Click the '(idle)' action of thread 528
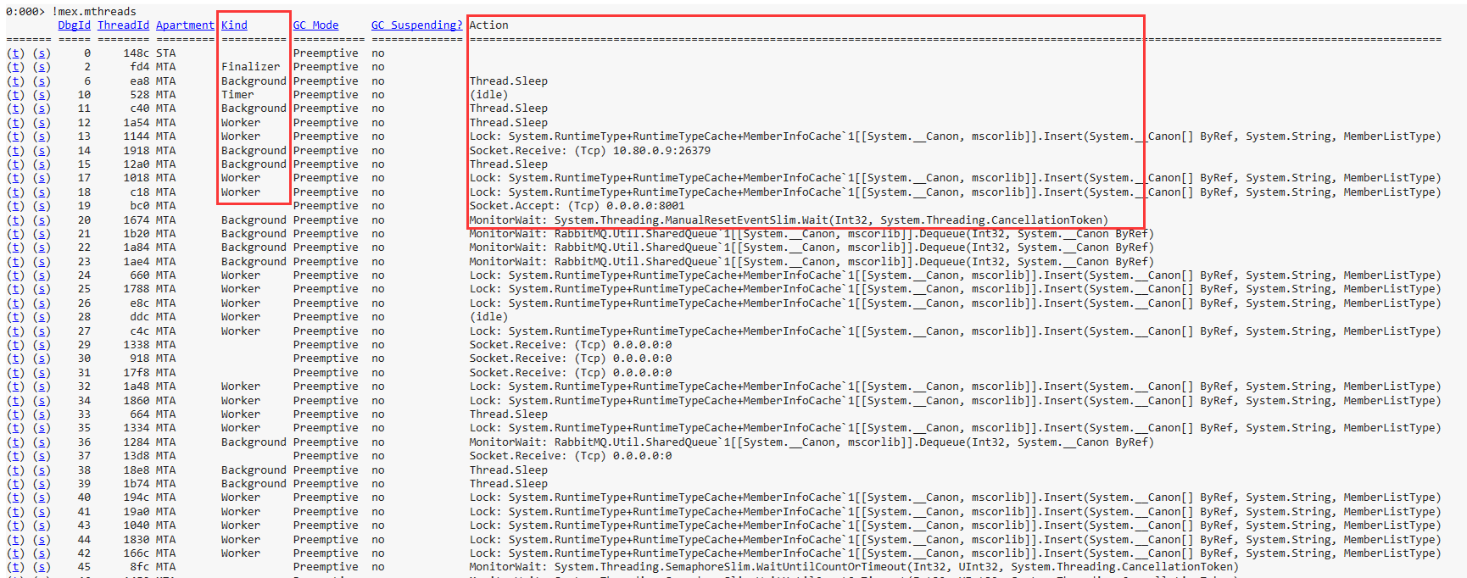Image resolution: width=1467 pixels, height=578 pixels. click(x=489, y=95)
